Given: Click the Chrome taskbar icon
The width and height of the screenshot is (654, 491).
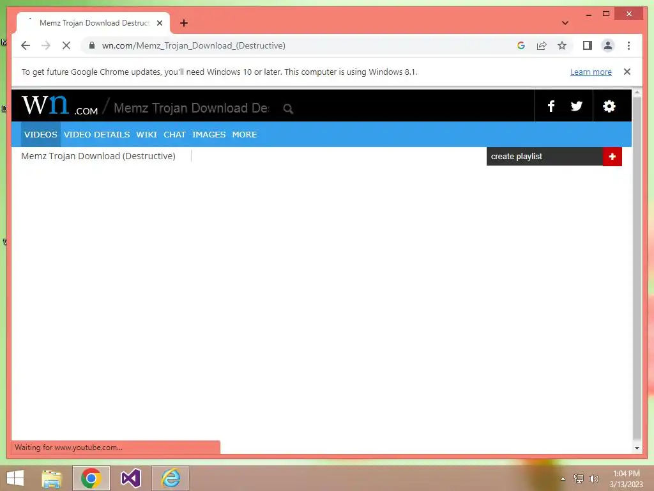Looking at the screenshot, I should pyautogui.click(x=91, y=478).
